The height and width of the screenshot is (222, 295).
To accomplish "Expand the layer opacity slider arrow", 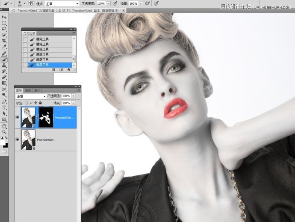I will [74, 96].
